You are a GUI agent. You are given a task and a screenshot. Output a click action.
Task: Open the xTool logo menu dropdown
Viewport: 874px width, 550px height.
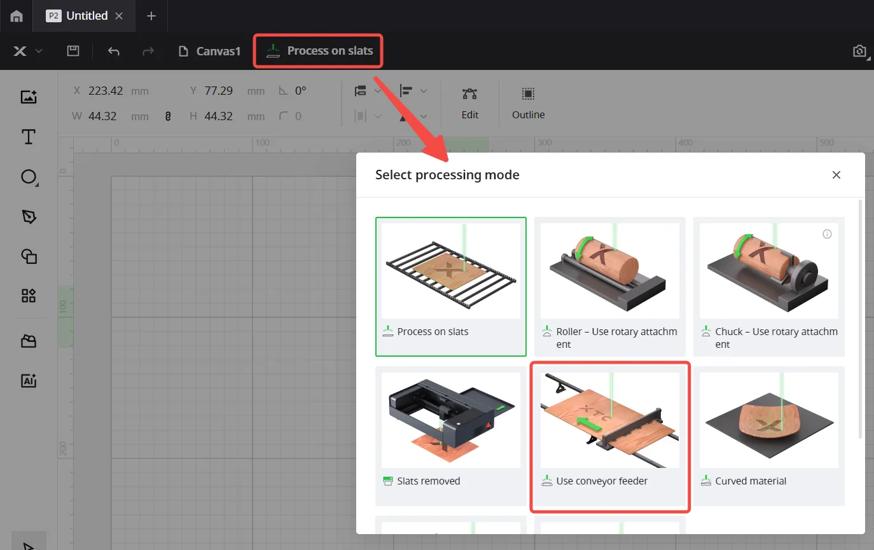click(28, 52)
